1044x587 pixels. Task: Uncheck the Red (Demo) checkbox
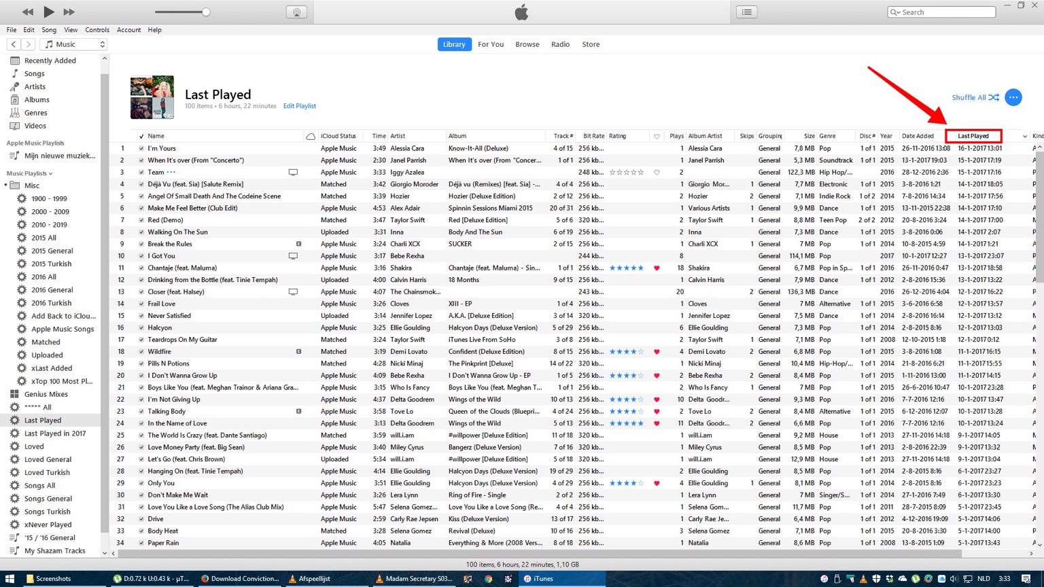point(141,220)
